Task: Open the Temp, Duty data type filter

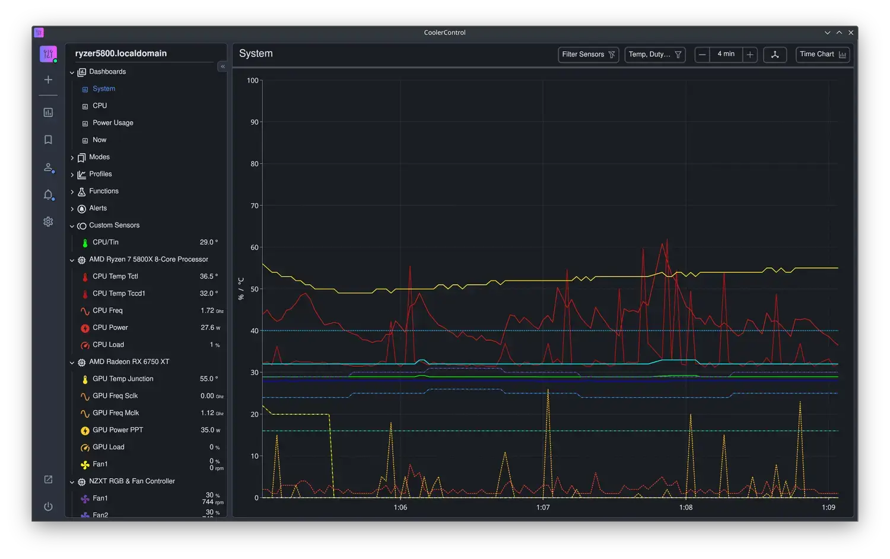Action: click(x=654, y=55)
